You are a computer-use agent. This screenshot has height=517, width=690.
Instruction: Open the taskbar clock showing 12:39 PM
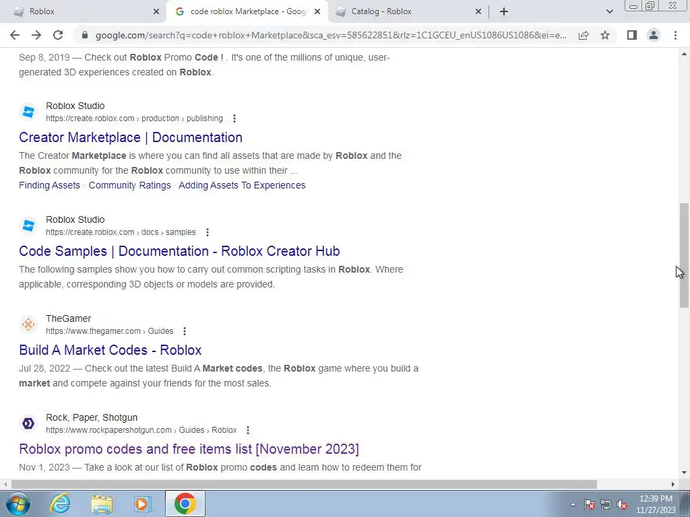pyautogui.click(x=656, y=504)
